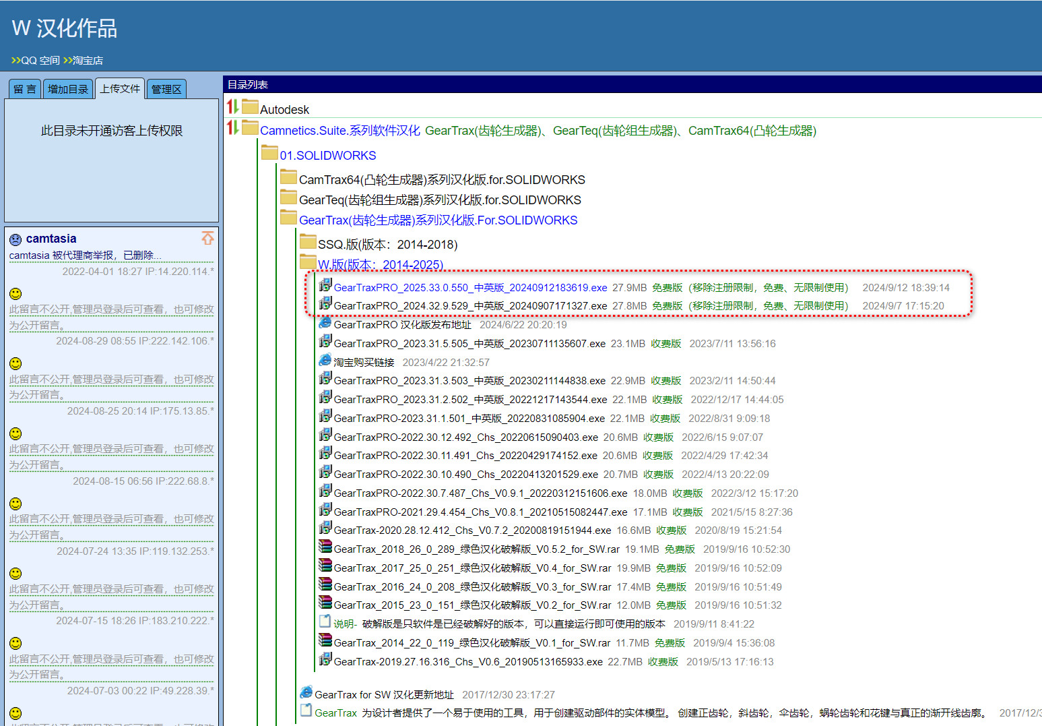Select GearTraxPRO_2023.31.2.502 中英版 file
The image size is (1042, 726).
coord(470,400)
